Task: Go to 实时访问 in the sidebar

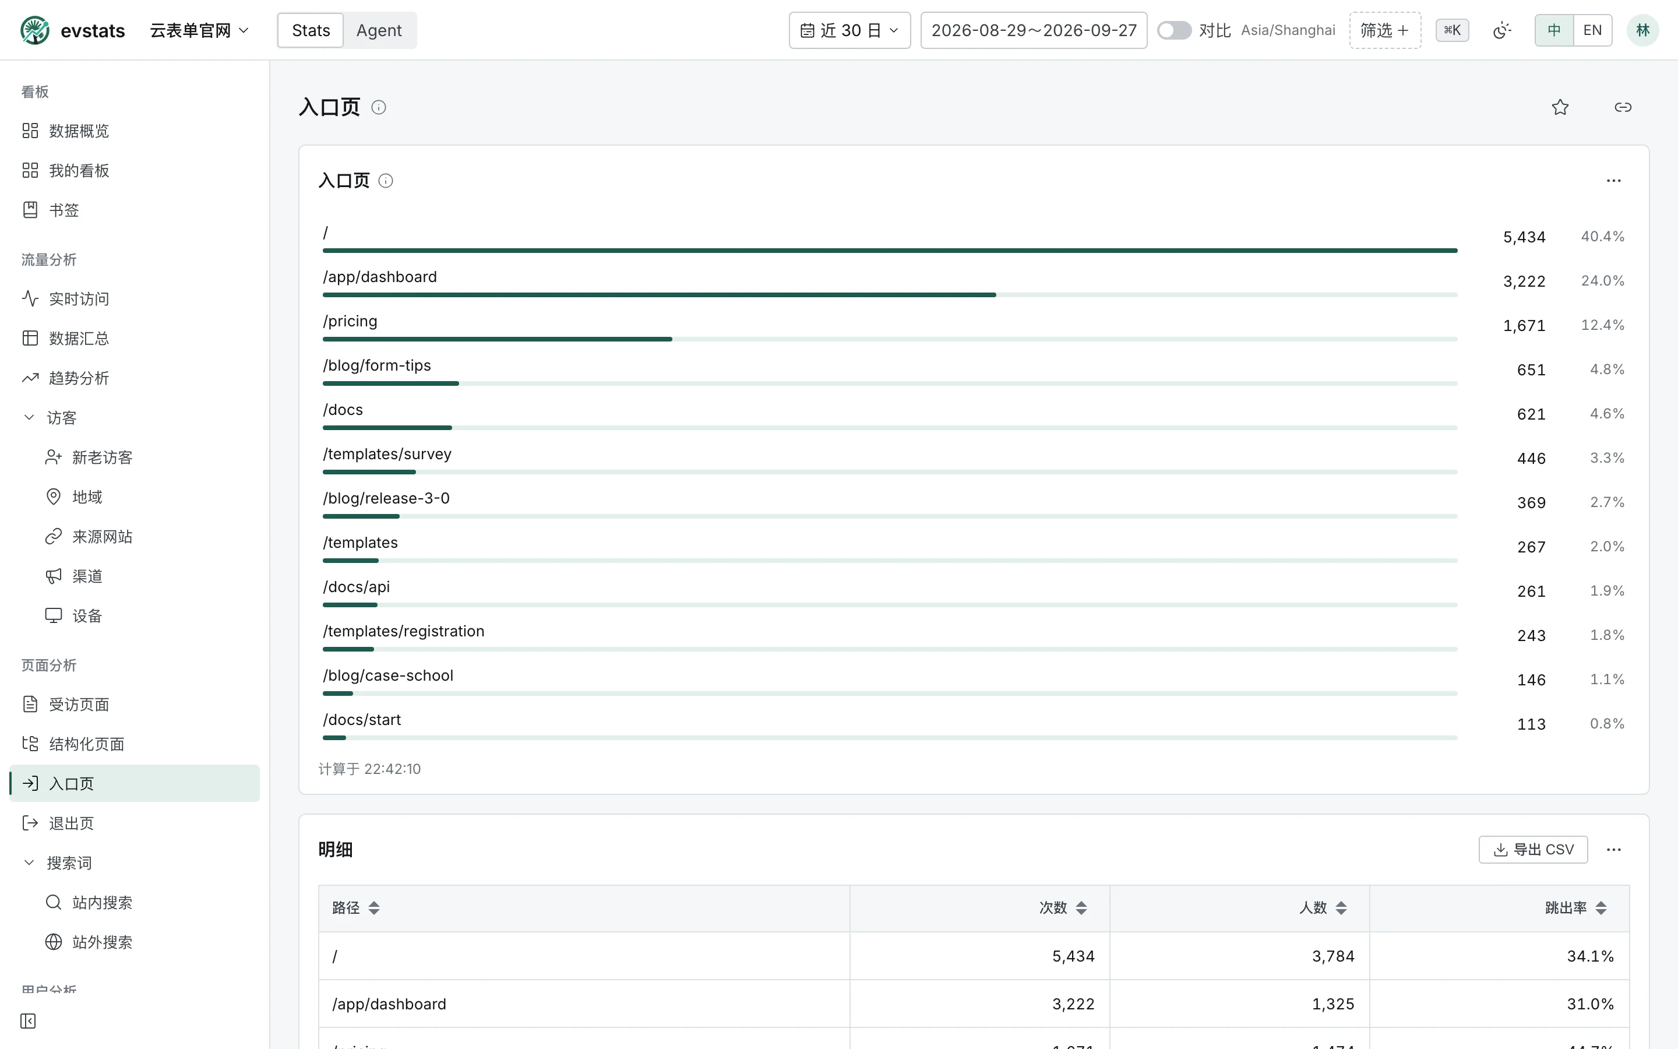Action: point(135,299)
